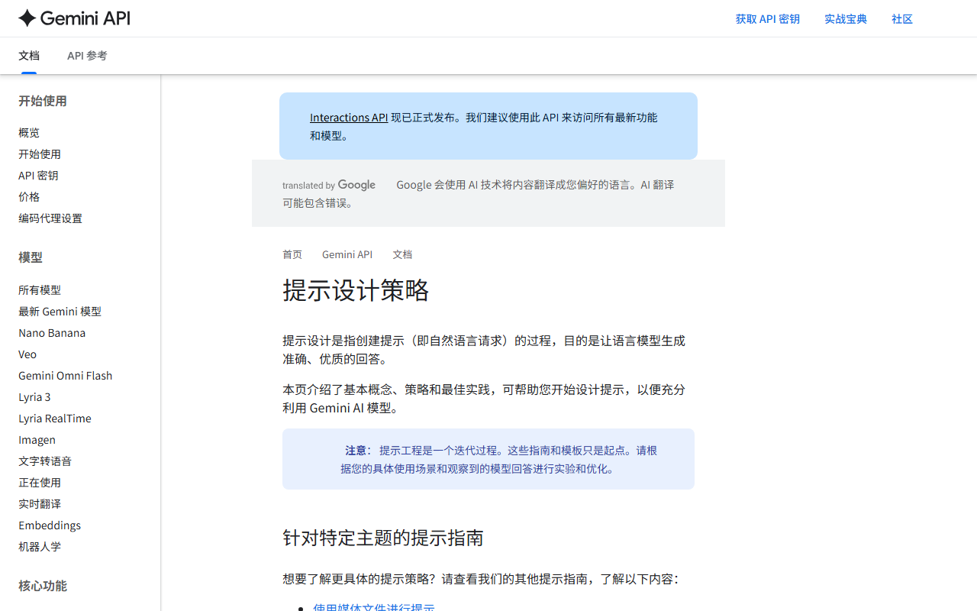Open 所有模型 in the sidebar
Screen dimensions: 977x611
(40, 290)
